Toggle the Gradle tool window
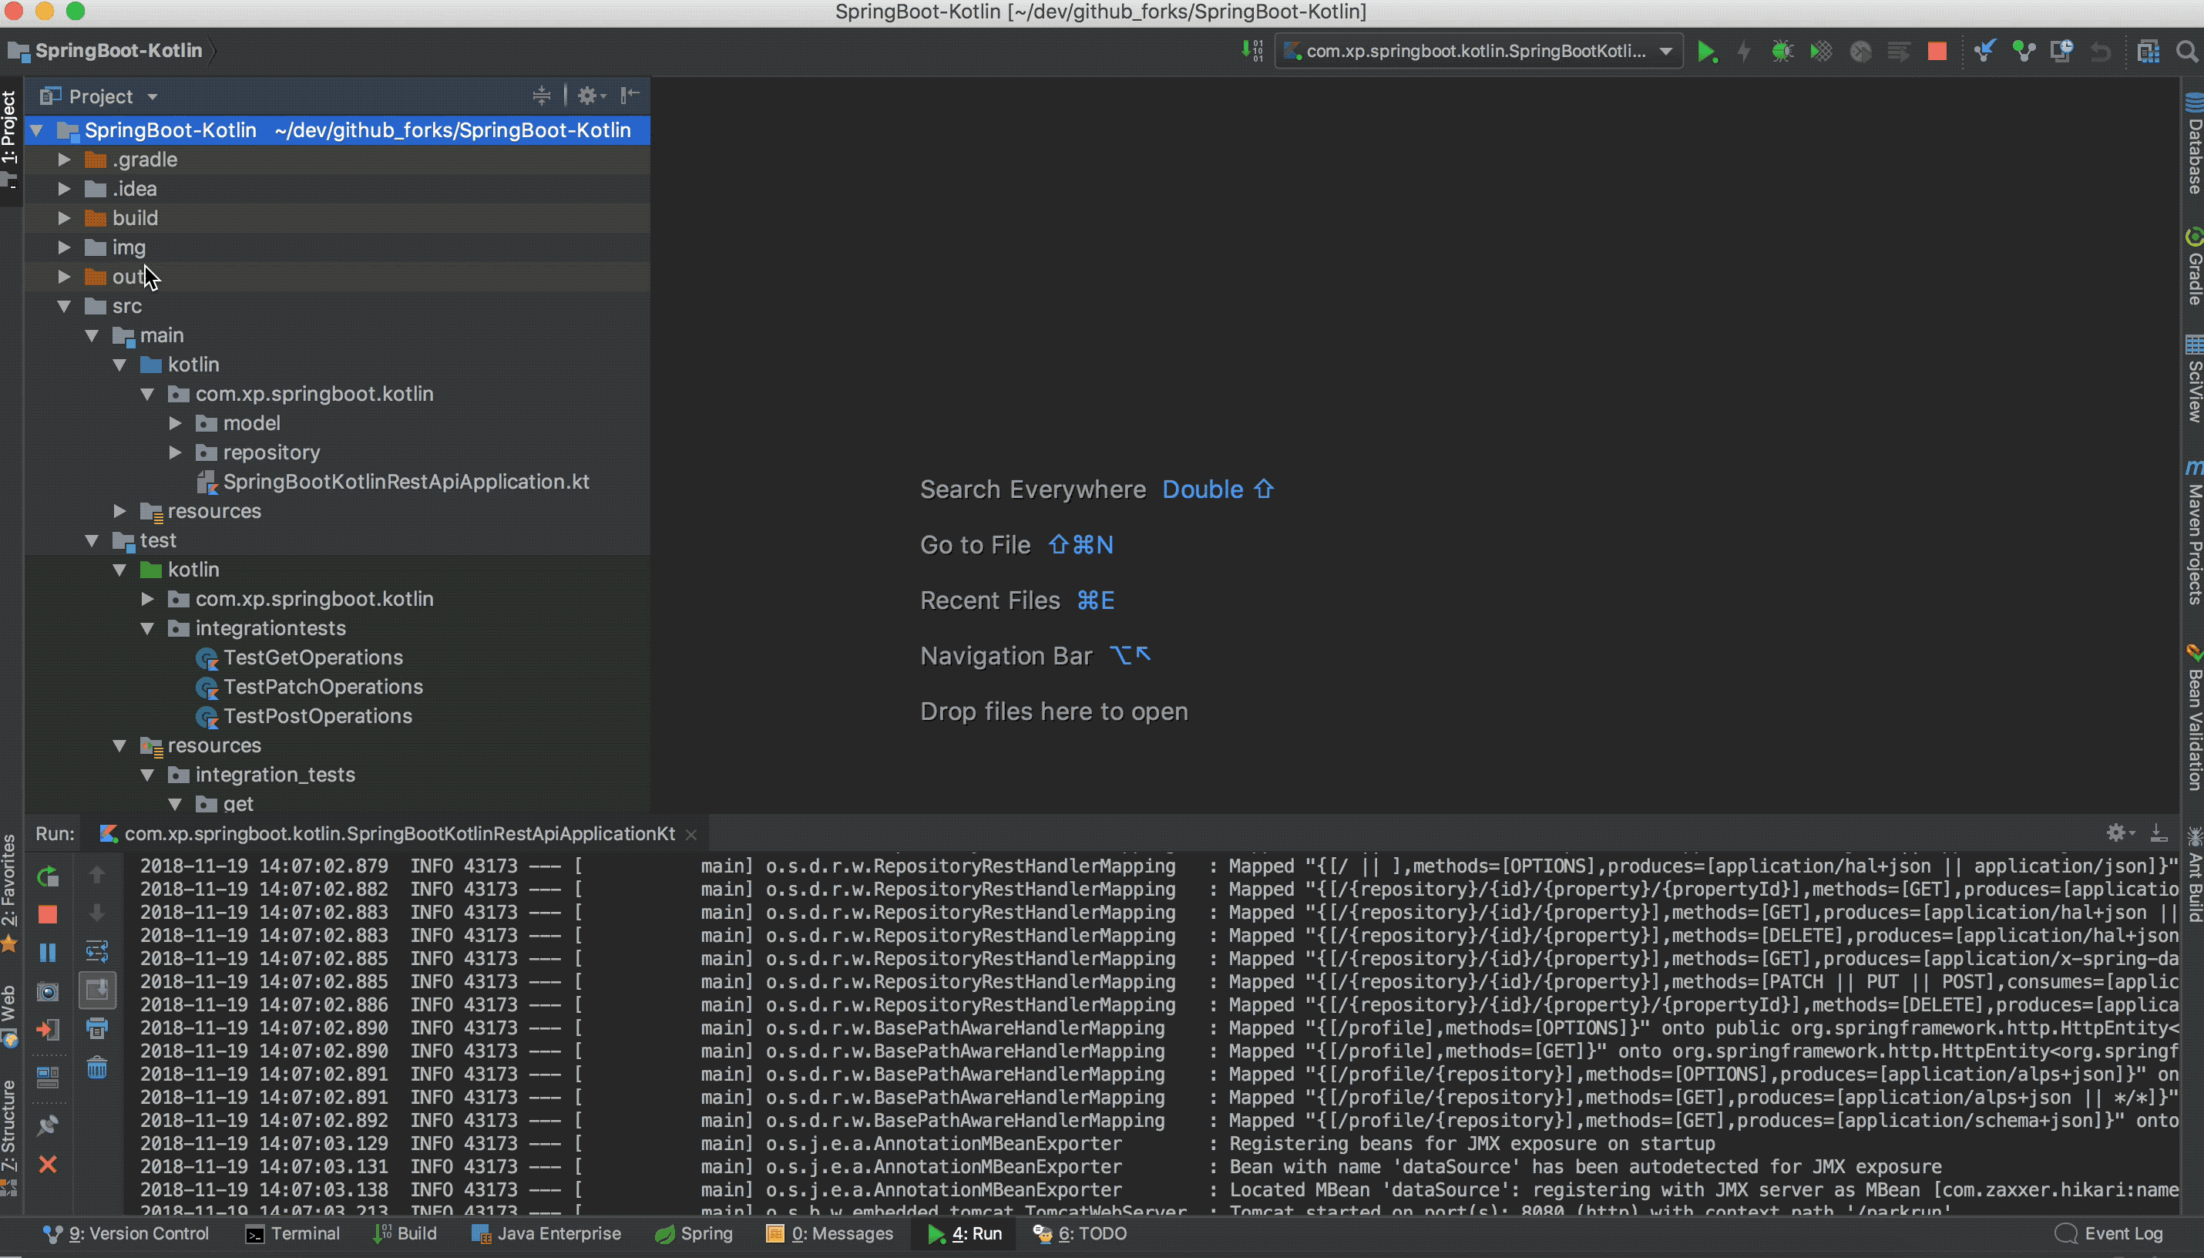The height and width of the screenshot is (1258, 2204). coord(2194,266)
